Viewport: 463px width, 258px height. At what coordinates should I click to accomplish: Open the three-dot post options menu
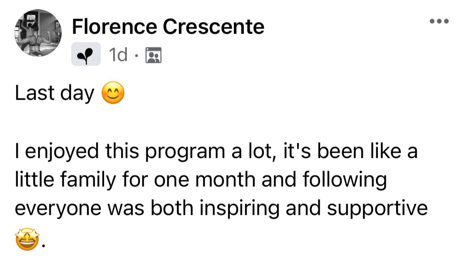(x=439, y=21)
